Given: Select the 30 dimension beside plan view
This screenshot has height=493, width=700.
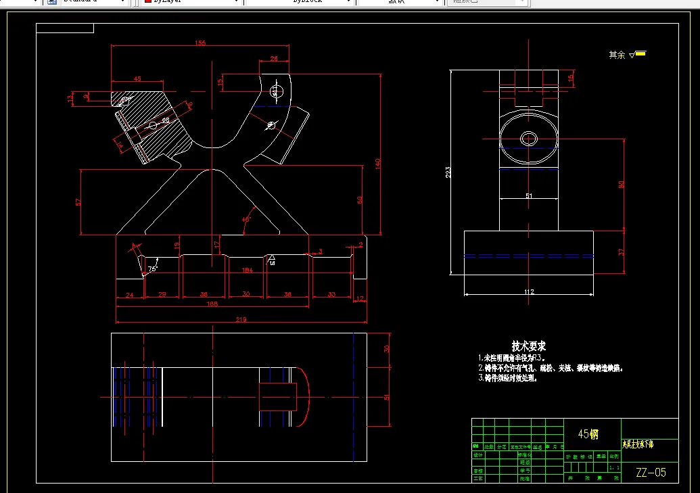Looking at the screenshot, I should click(x=387, y=349).
